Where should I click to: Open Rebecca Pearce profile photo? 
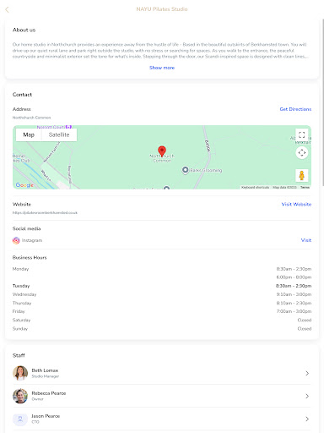tap(20, 396)
